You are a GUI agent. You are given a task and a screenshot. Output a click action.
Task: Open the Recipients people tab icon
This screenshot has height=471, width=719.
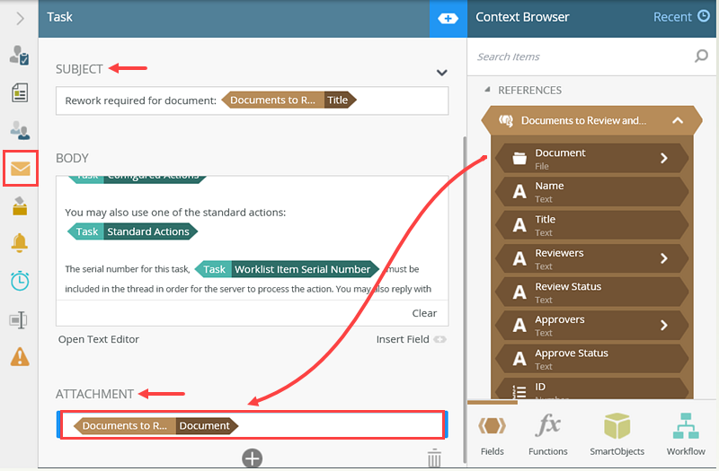click(x=19, y=130)
